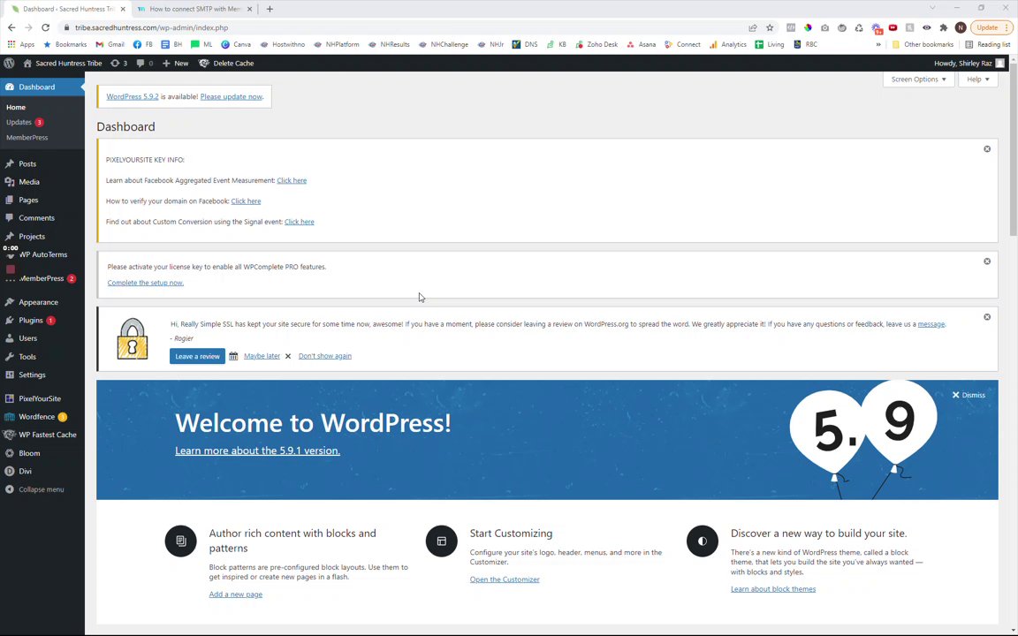Open Canva bookmark
Image resolution: width=1018 pixels, height=636 pixels.
[236, 45]
